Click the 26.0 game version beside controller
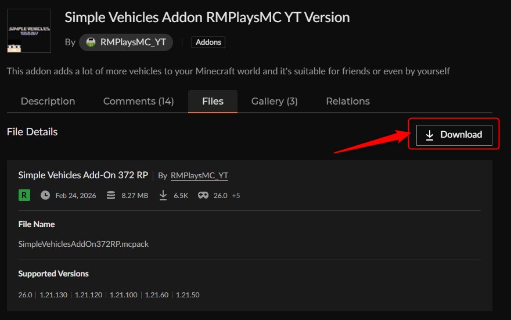511x320 pixels. click(220, 196)
